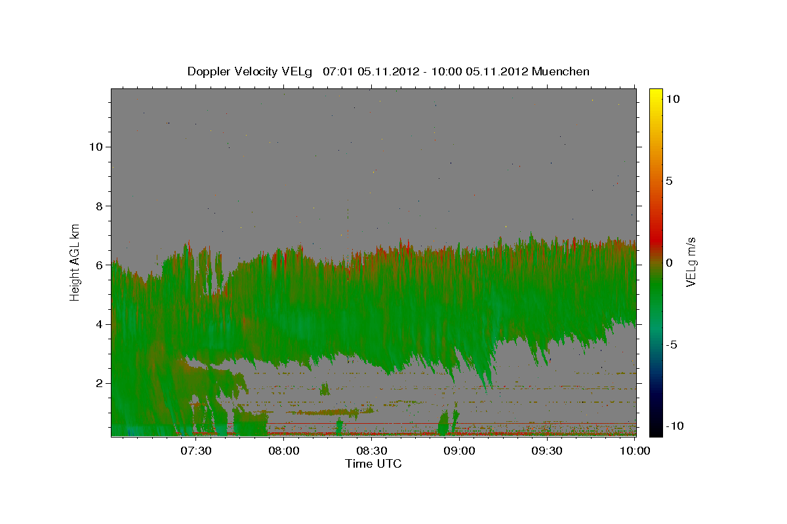
Task: Click the colorbar top value 10
Action: [673, 99]
